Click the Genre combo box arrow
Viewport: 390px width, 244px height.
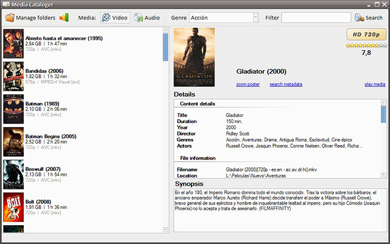pyautogui.click(x=255, y=18)
